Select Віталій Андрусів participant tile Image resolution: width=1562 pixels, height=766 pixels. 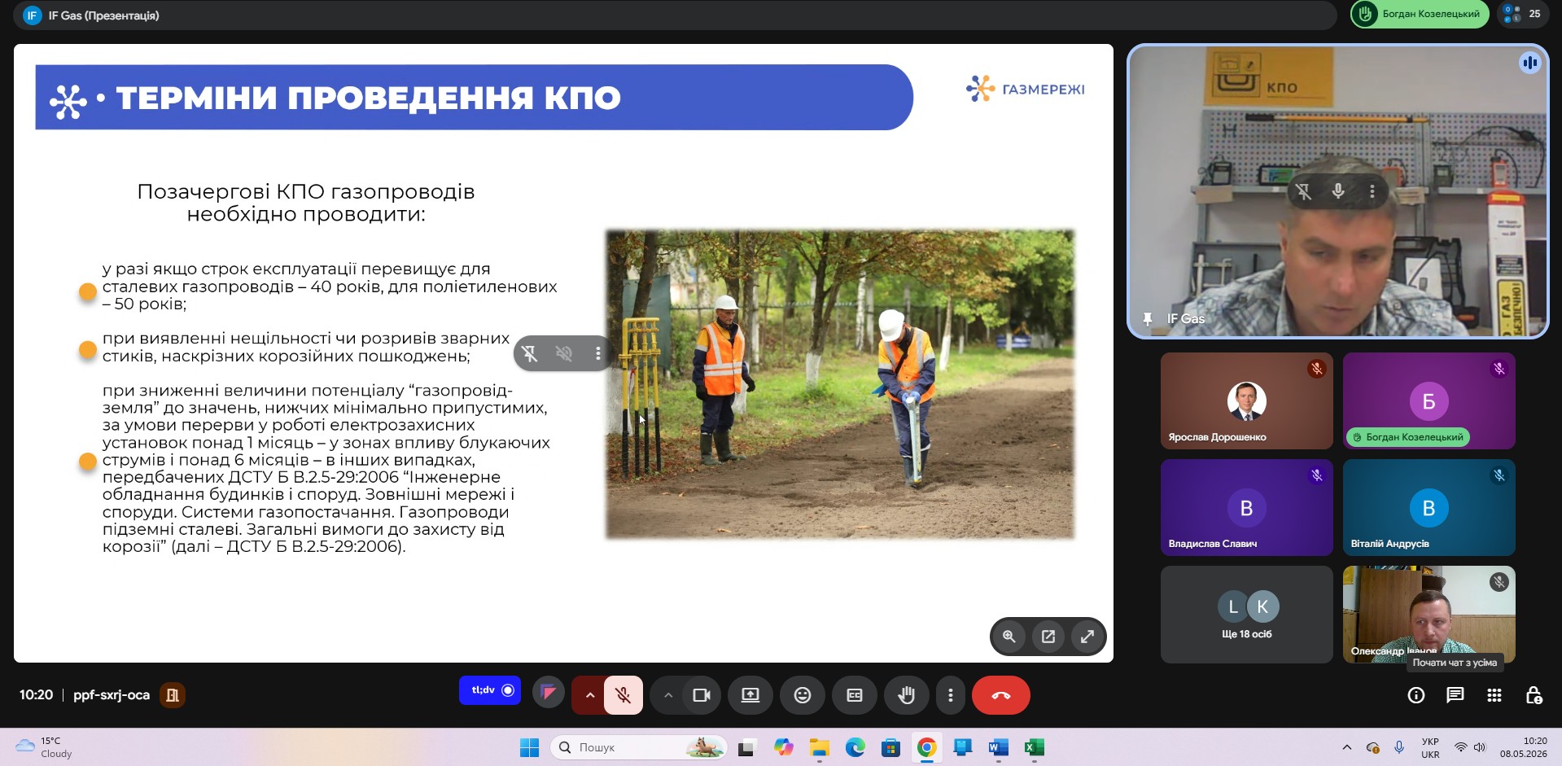1429,507
